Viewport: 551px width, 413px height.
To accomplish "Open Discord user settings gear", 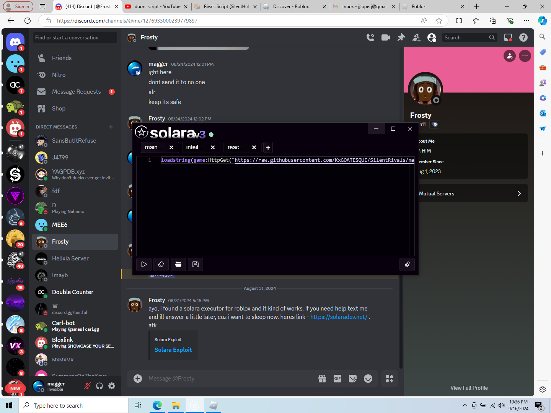I will (x=112, y=386).
